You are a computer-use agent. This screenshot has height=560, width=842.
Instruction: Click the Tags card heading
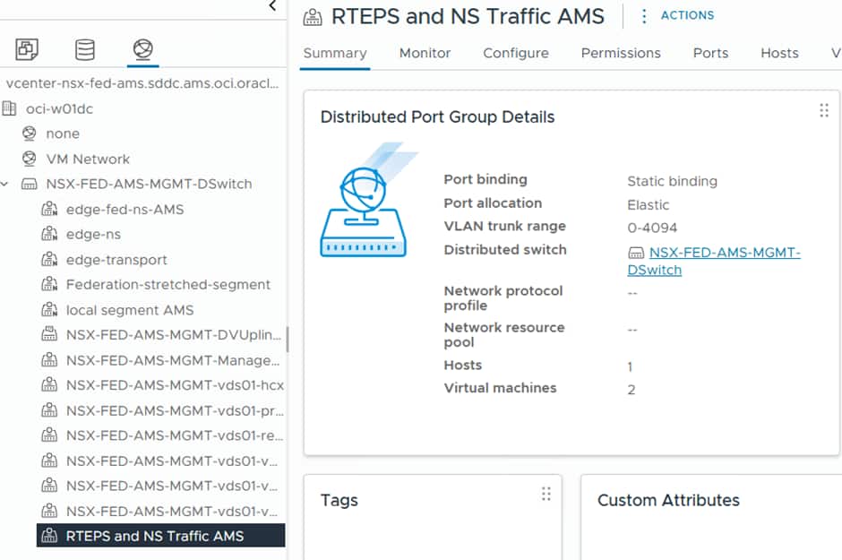[x=339, y=500]
